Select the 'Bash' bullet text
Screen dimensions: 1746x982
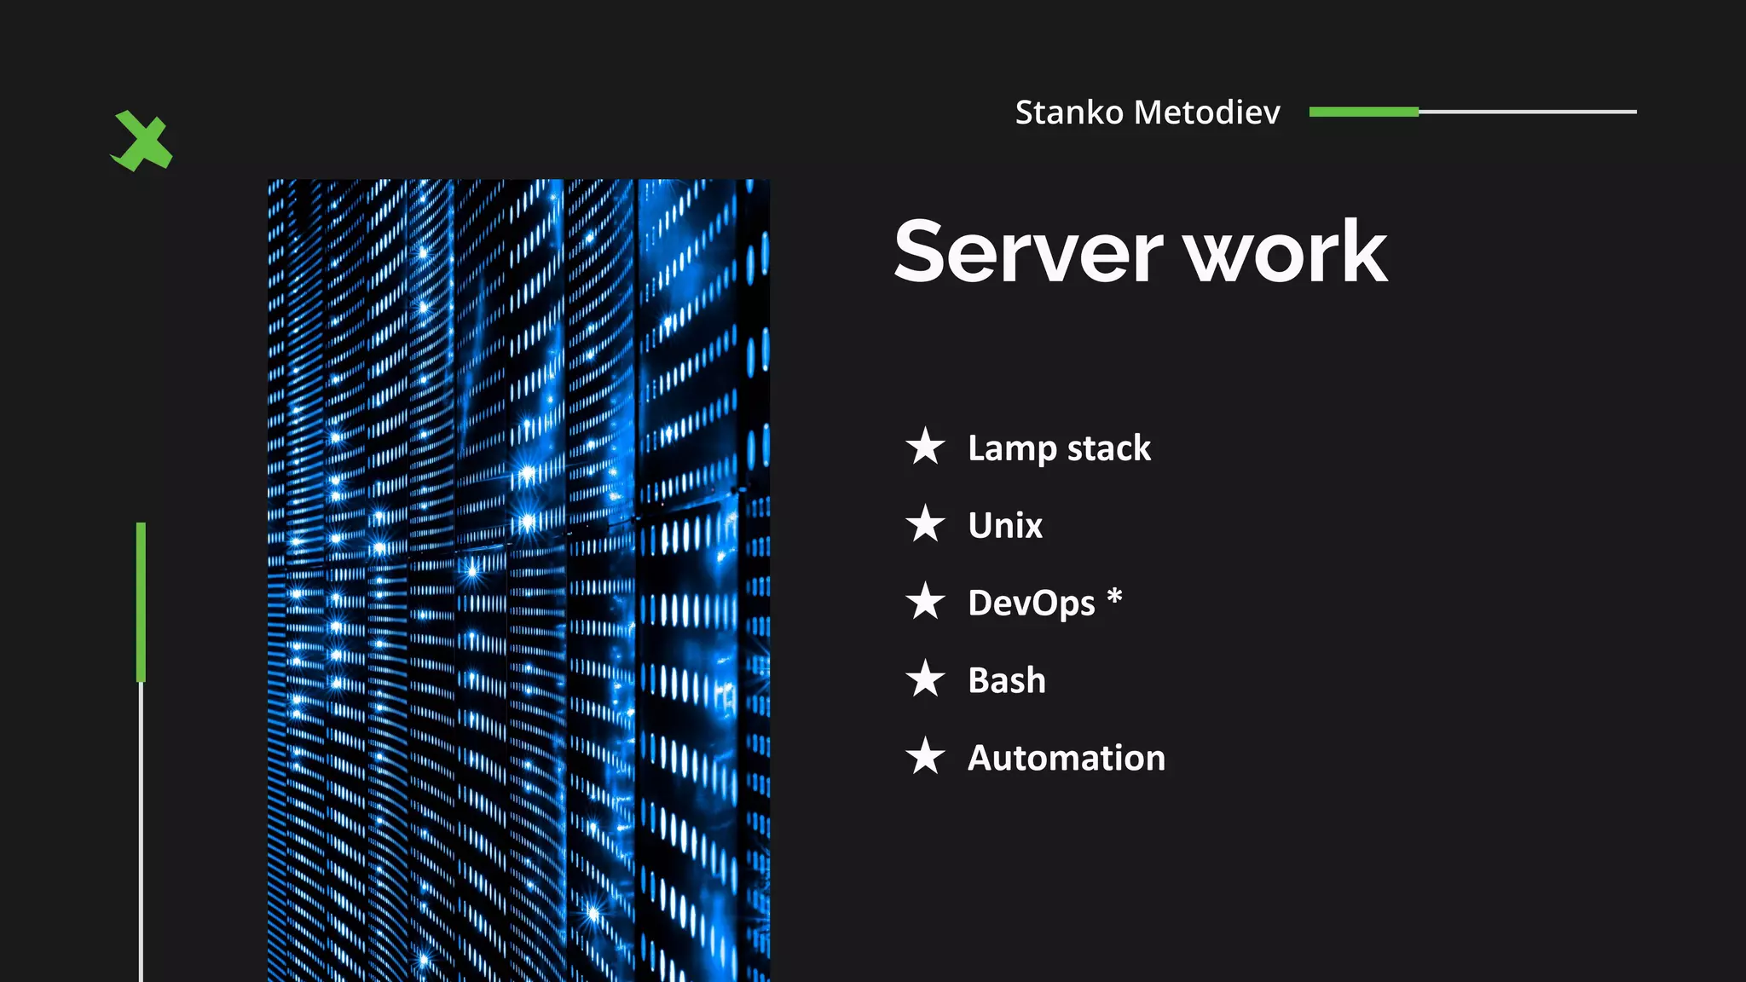click(1007, 680)
